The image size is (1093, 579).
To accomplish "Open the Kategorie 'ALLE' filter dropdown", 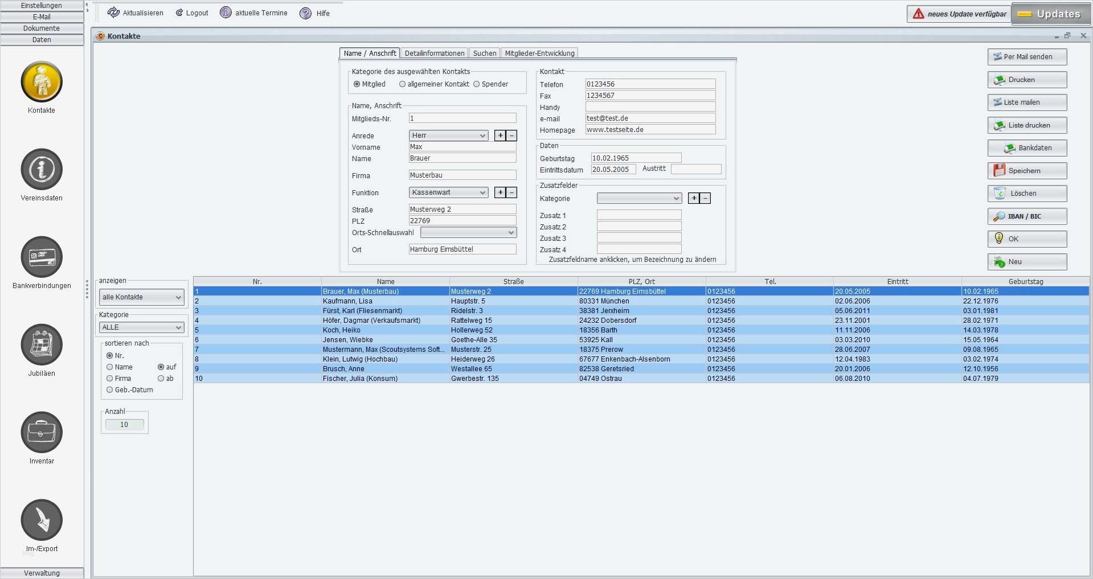I will tap(141, 327).
